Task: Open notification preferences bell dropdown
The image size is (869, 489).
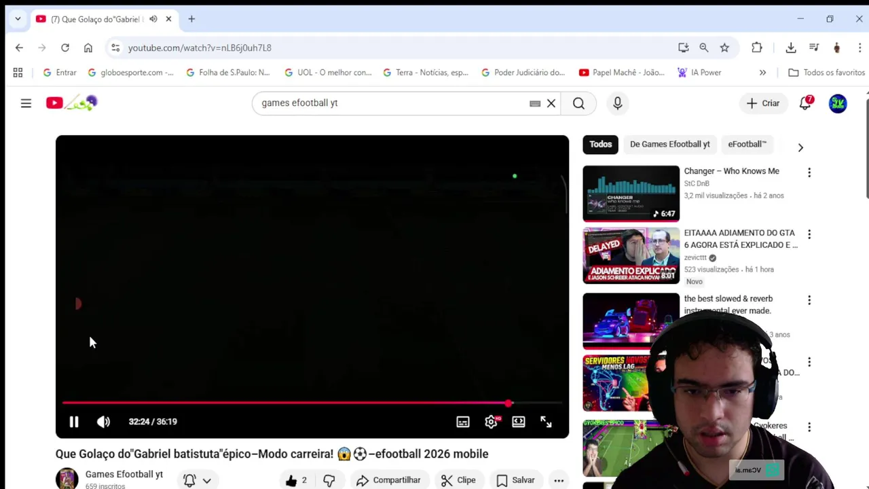Action: click(x=197, y=480)
